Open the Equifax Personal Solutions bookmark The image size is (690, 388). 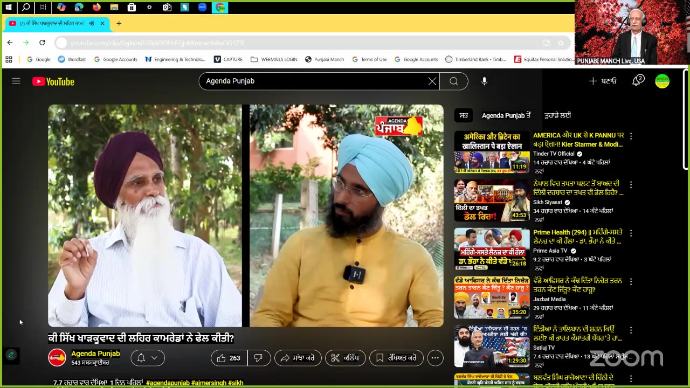pyautogui.click(x=544, y=59)
